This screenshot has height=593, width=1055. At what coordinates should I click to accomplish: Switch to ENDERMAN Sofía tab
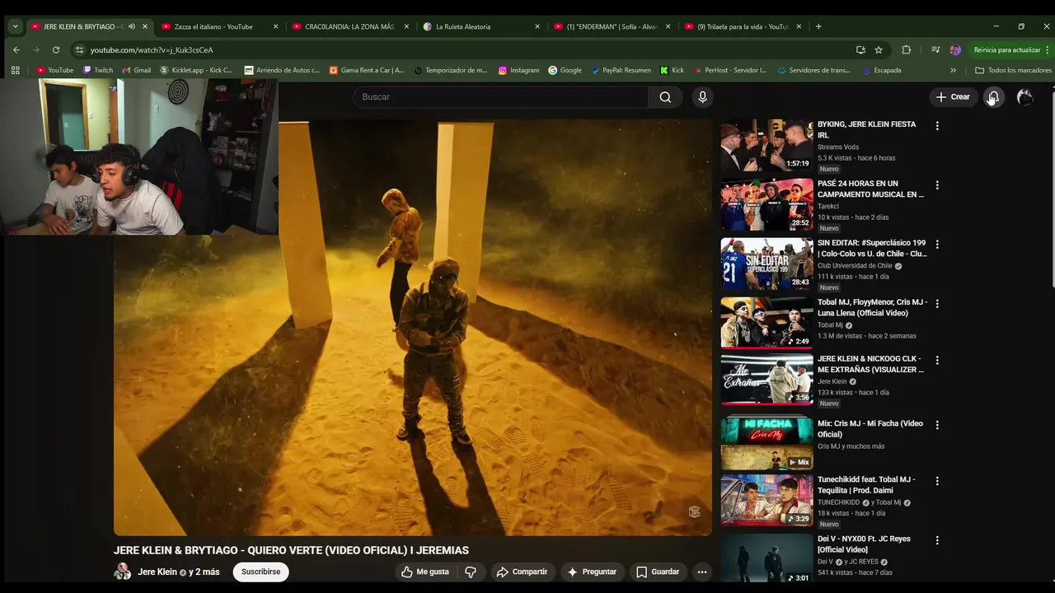click(612, 26)
